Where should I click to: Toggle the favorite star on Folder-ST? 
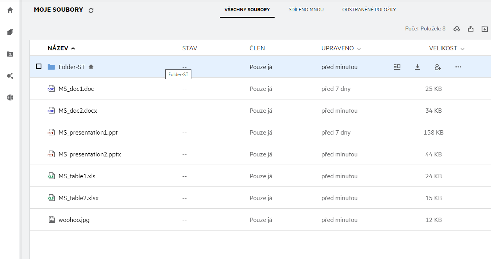[x=91, y=67]
